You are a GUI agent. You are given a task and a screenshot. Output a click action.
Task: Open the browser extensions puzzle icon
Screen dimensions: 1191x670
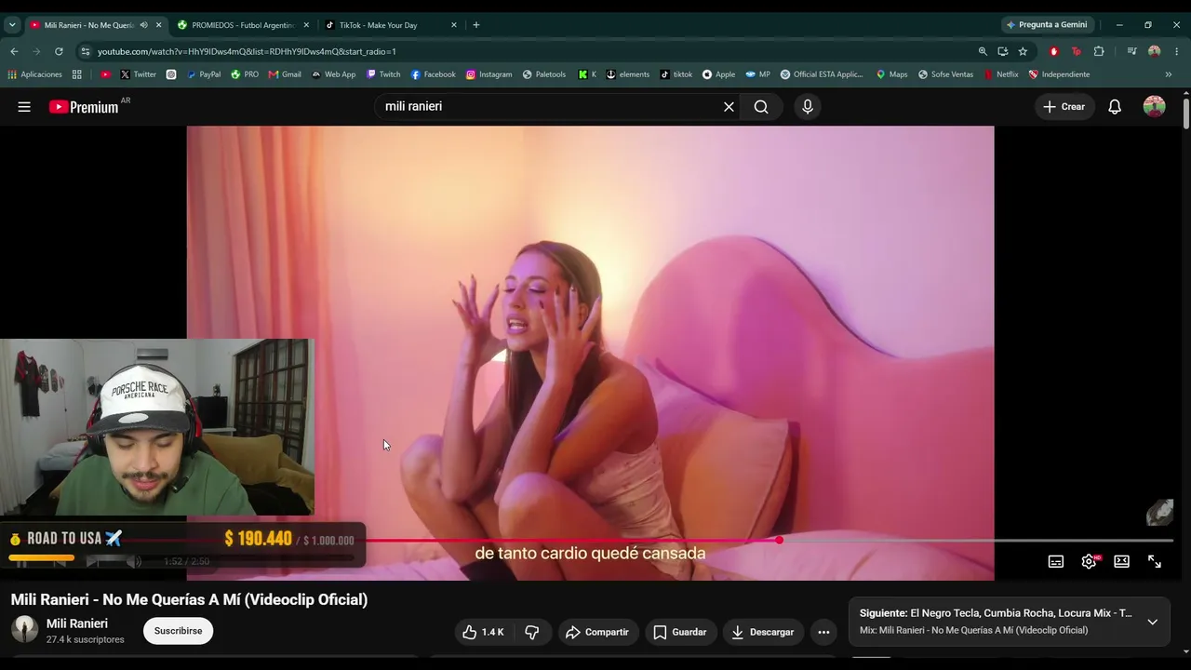pos(1099,51)
